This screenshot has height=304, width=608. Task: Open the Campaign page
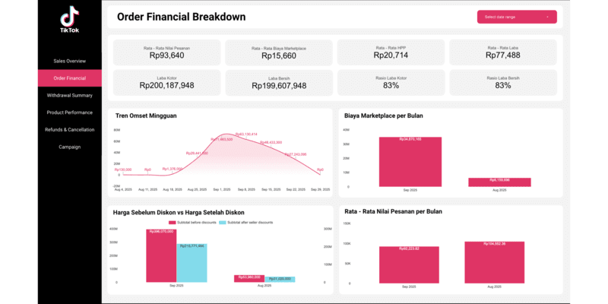point(69,147)
